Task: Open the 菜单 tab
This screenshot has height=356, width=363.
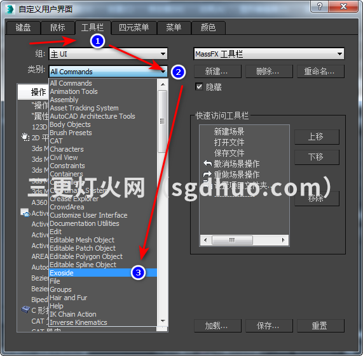Action: coord(174,28)
